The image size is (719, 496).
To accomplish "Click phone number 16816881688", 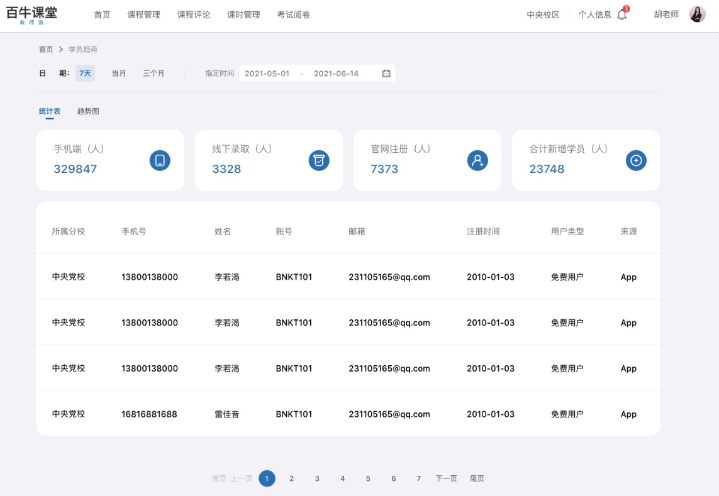I will pos(149,414).
